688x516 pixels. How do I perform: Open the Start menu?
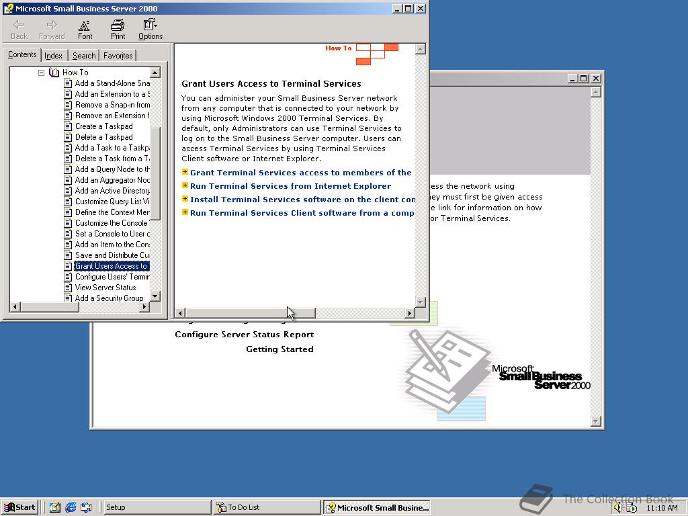[19, 507]
